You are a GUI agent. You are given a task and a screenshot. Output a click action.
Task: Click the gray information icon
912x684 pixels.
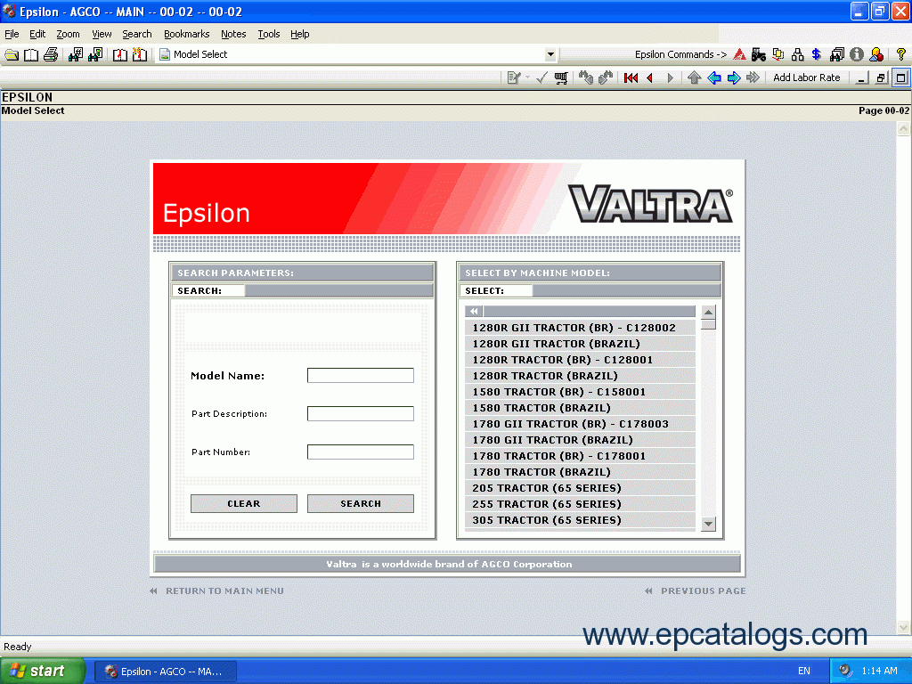point(856,54)
